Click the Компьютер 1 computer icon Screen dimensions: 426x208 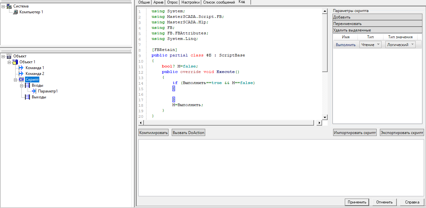tap(15, 12)
